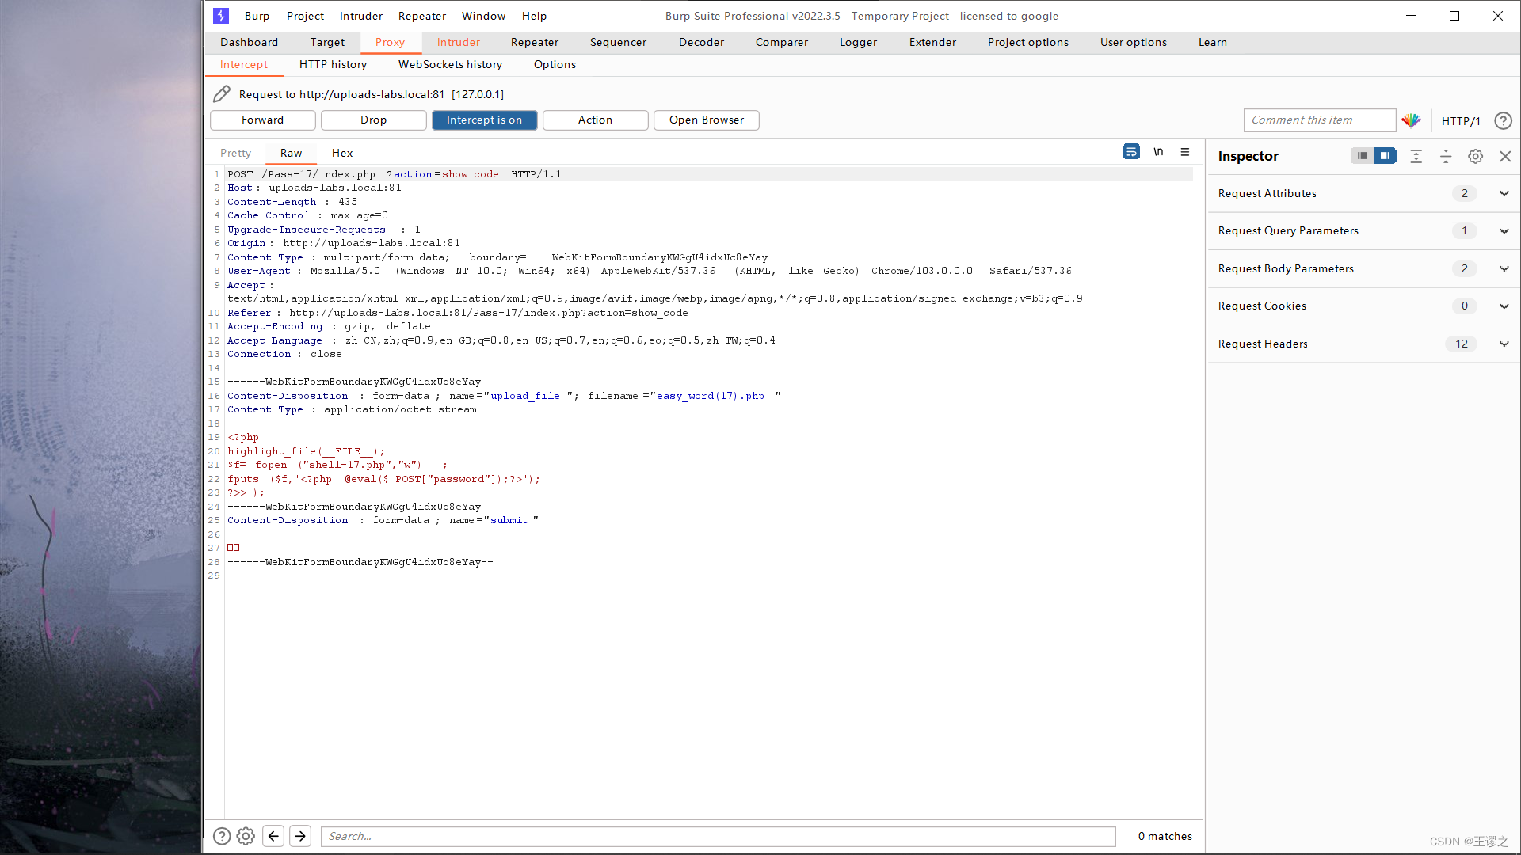1521x855 pixels.
Task: Expand Request Query Parameters section
Action: point(1504,231)
